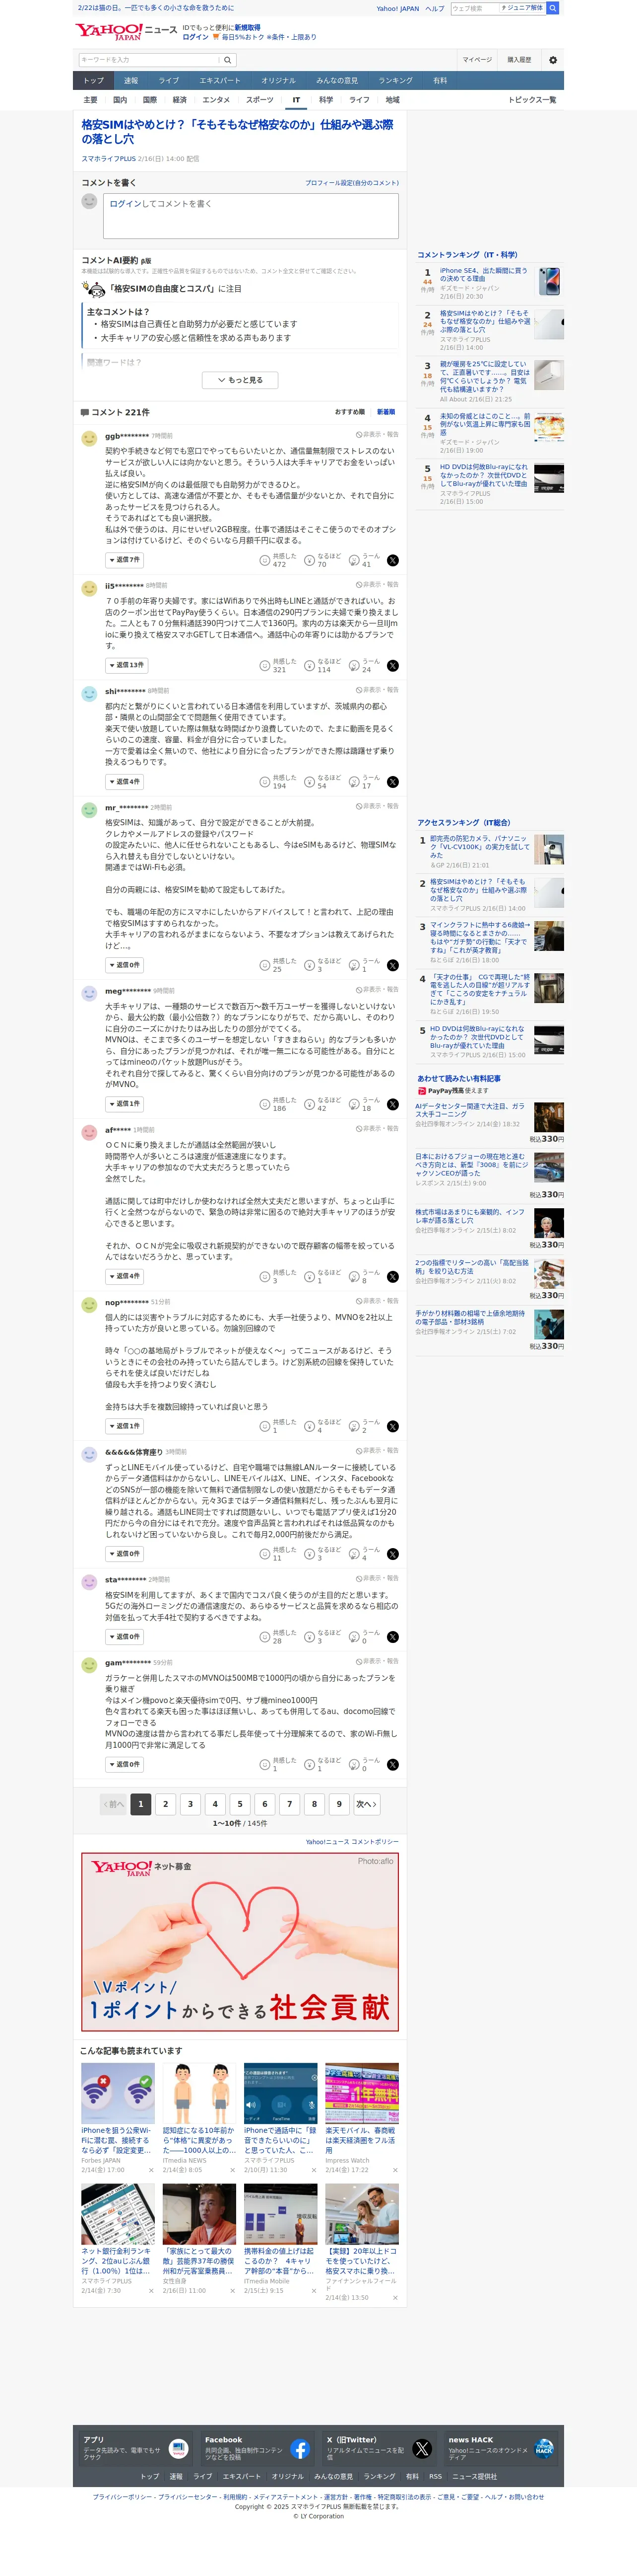Click the article headline 格安SIMはやめとけ？
This screenshot has height=2576, width=637.
pos(237,132)
